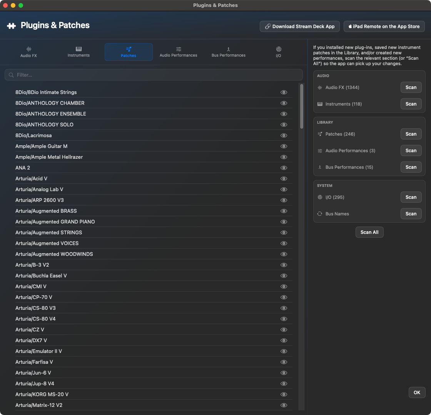Screen dimensions: 431x415
Task: Open the Instruments tab
Action: coord(79,52)
